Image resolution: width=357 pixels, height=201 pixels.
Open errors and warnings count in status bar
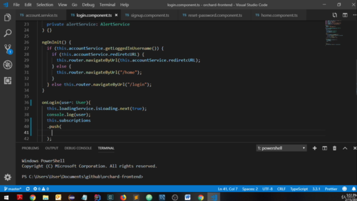click(x=41, y=189)
